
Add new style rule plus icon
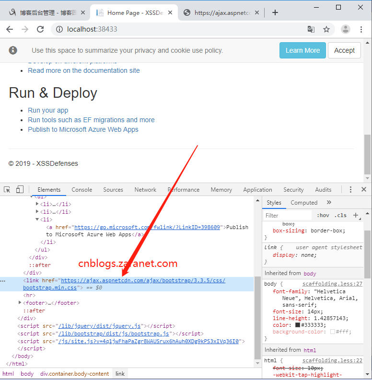click(356, 215)
